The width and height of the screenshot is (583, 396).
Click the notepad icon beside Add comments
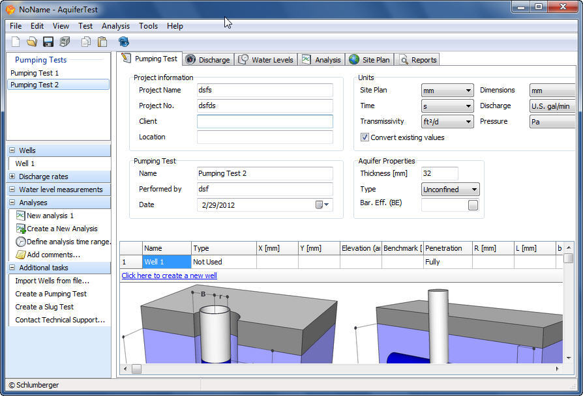click(x=20, y=255)
